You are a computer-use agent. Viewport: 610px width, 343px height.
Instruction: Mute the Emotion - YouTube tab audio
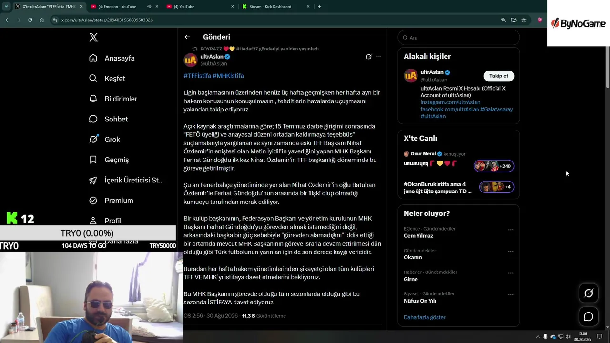point(149,7)
